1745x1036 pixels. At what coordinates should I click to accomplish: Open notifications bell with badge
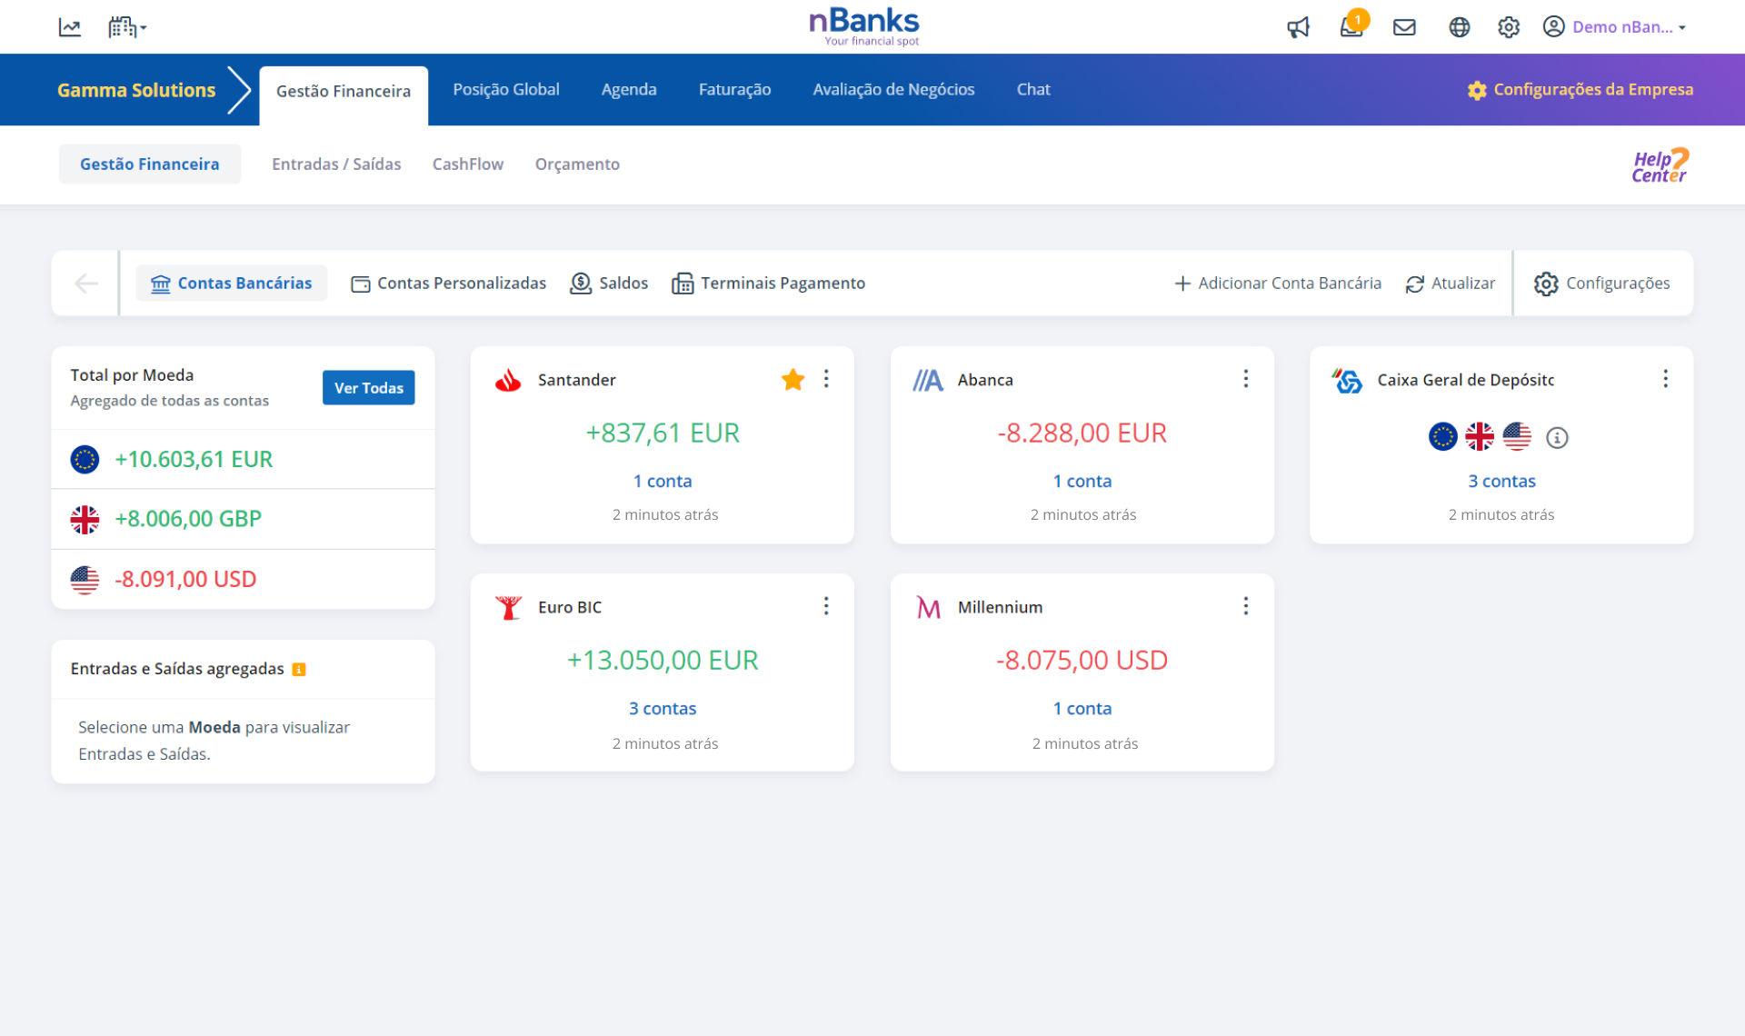(1351, 26)
